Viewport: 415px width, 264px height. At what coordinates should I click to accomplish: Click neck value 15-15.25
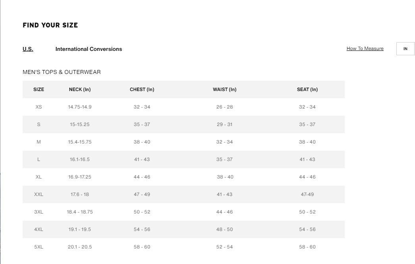click(x=80, y=124)
